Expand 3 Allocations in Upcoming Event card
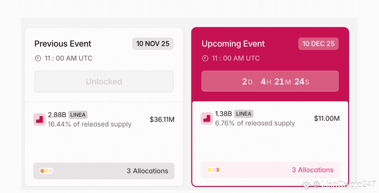 (312, 170)
